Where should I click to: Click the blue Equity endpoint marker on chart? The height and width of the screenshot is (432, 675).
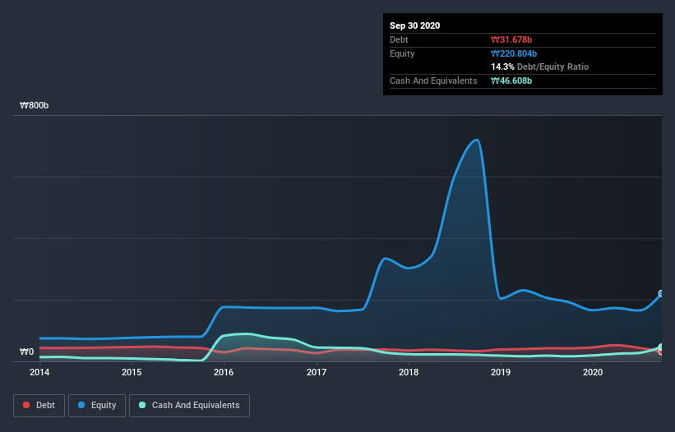(x=661, y=293)
